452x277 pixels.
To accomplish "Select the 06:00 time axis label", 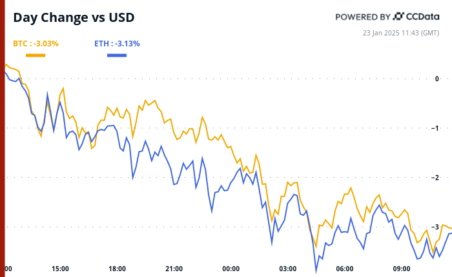I will [x=344, y=269].
